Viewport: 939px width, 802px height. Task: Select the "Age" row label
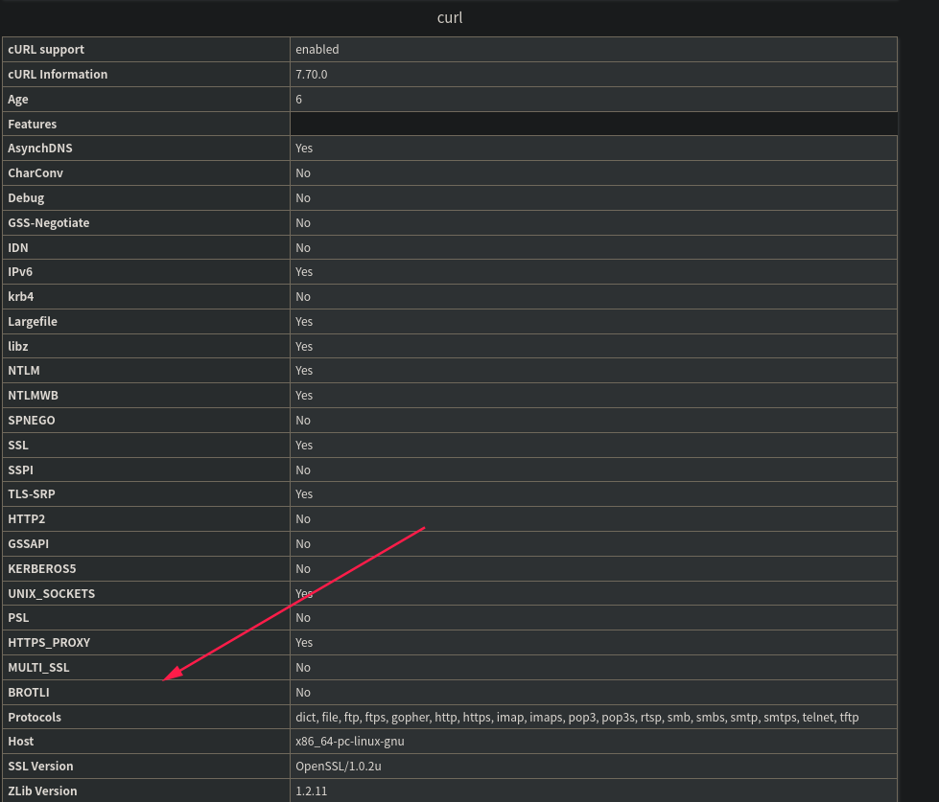tap(18, 100)
